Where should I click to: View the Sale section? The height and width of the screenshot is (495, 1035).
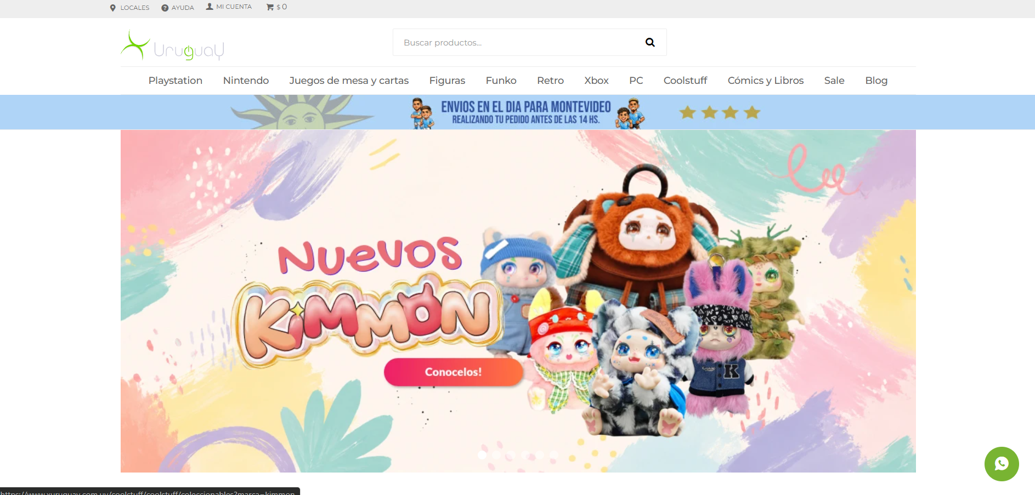click(x=834, y=81)
